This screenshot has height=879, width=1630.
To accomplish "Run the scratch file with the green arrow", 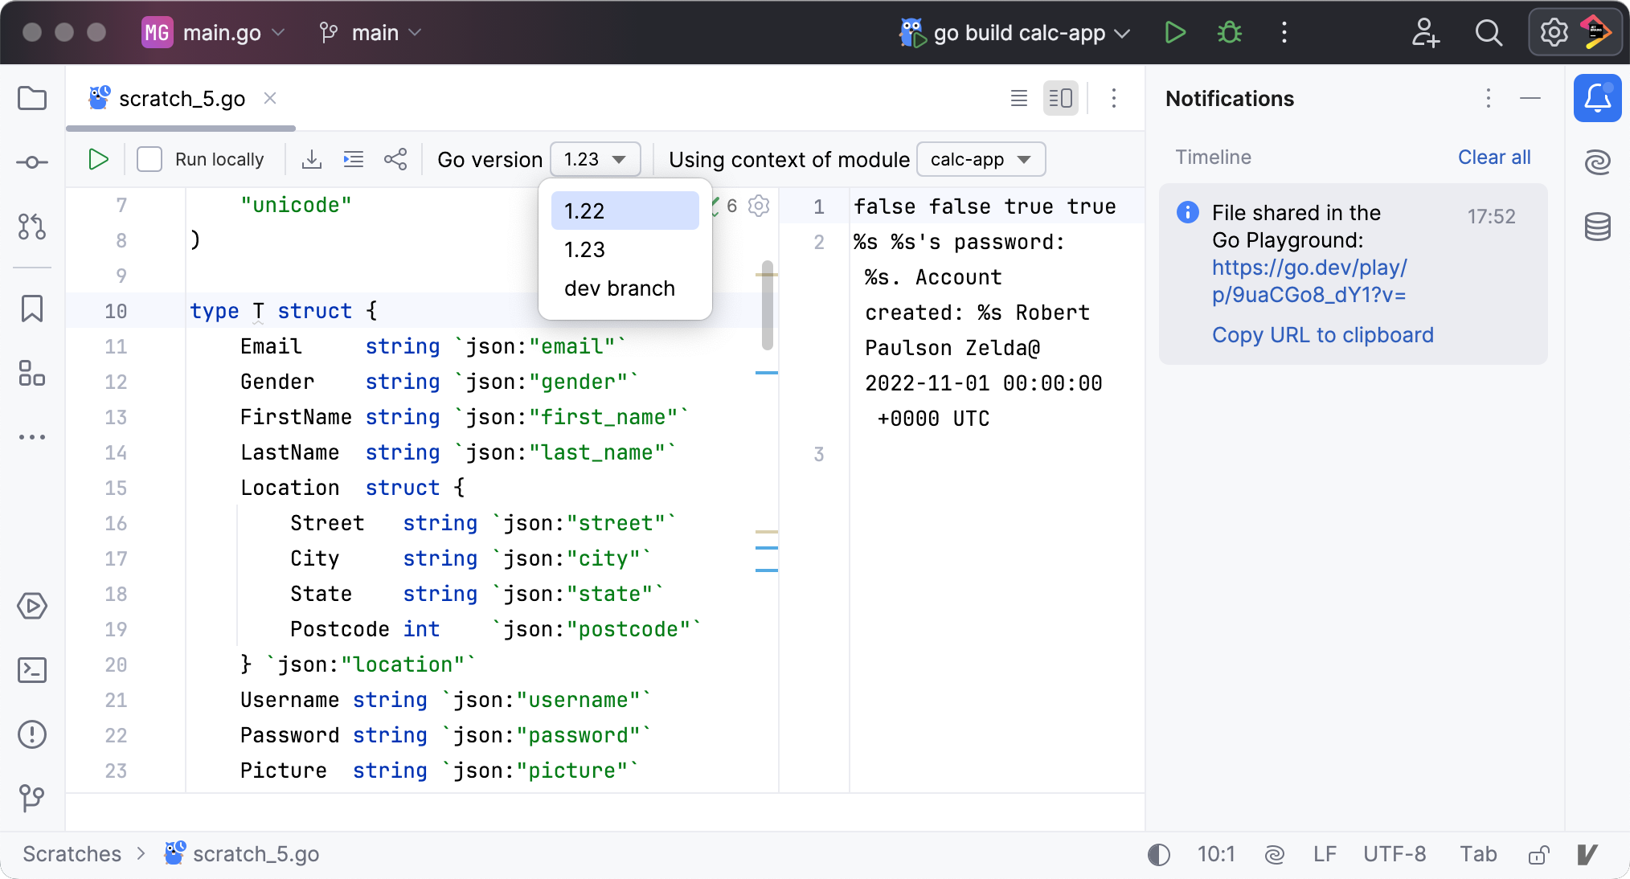I will pyautogui.click(x=98, y=159).
